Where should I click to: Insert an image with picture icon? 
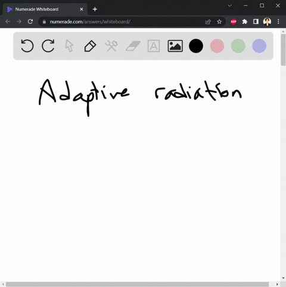[175, 46]
